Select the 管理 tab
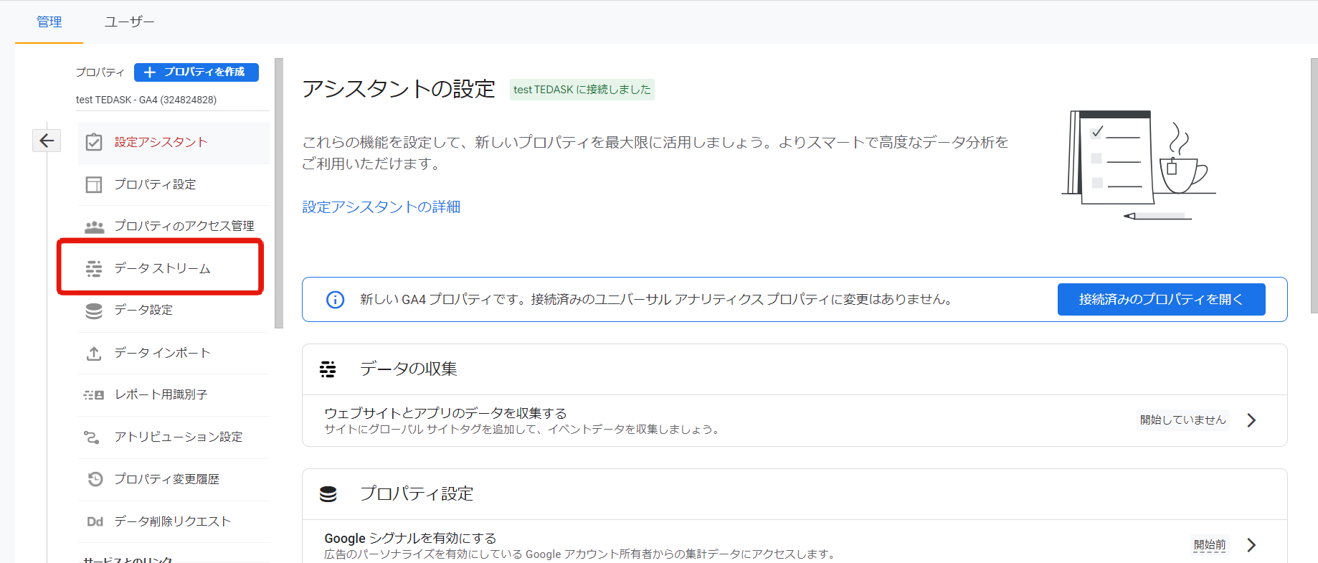The height and width of the screenshot is (563, 1318). [x=49, y=22]
